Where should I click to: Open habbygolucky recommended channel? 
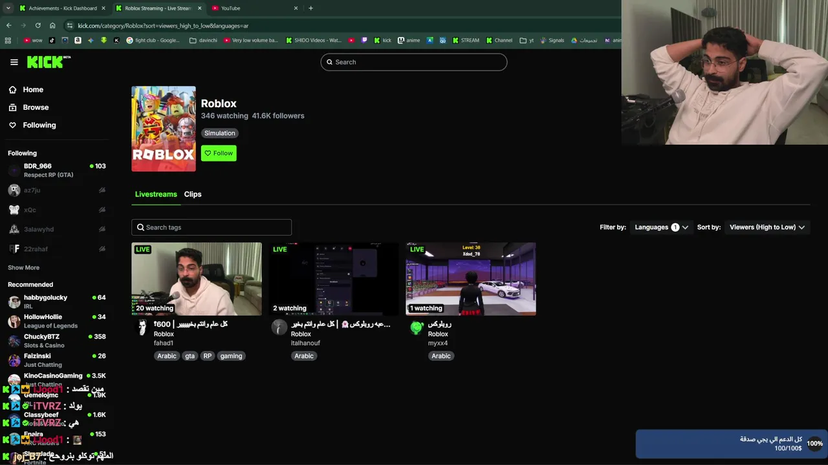57,302
